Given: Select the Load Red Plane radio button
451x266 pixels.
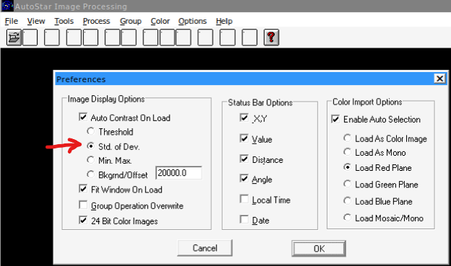Looking at the screenshot, I should [348, 167].
